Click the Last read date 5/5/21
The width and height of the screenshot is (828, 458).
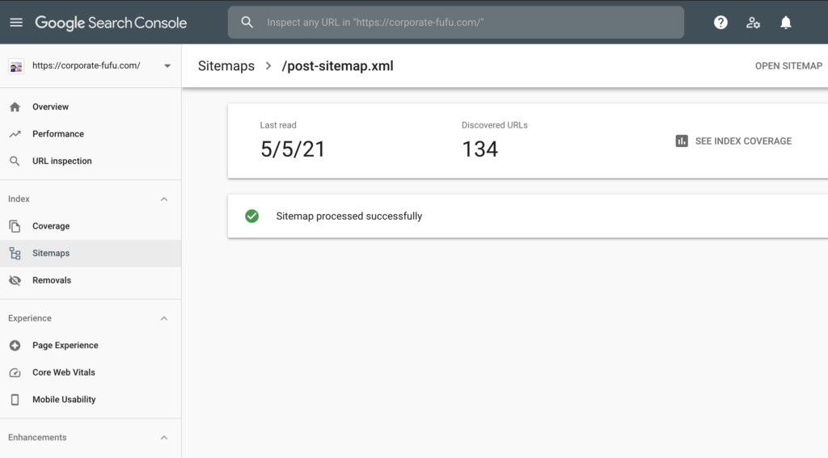pos(293,149)
